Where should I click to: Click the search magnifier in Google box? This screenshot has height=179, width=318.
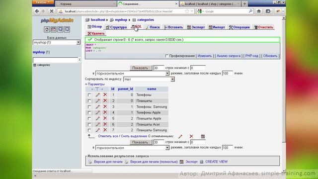point(250,11)
